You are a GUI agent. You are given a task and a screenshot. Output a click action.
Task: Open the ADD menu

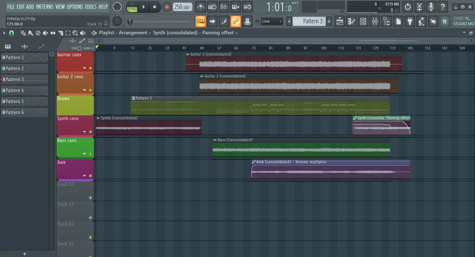pyautogui.click(x=30, y=7)
